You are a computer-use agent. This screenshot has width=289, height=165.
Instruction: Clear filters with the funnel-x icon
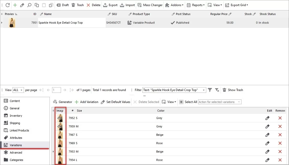217,90
